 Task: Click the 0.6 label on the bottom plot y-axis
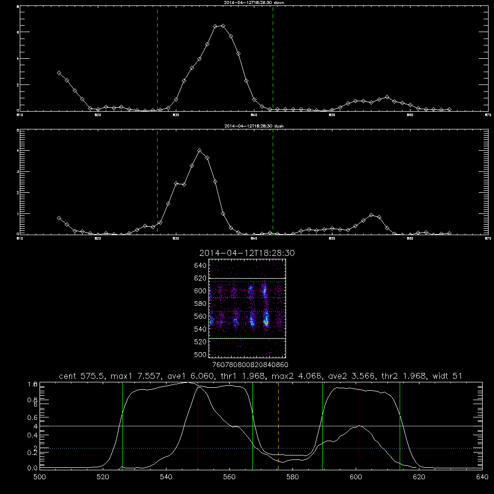33,417
